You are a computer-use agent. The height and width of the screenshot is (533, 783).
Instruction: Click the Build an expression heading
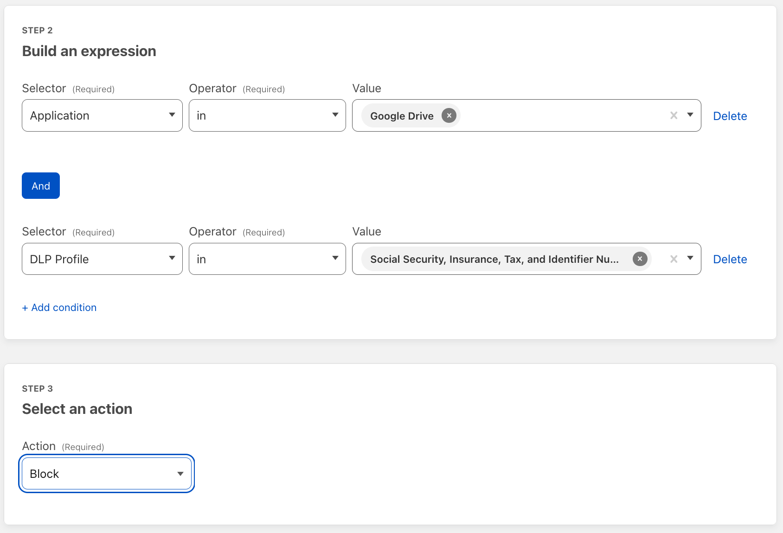coord(89,51)
